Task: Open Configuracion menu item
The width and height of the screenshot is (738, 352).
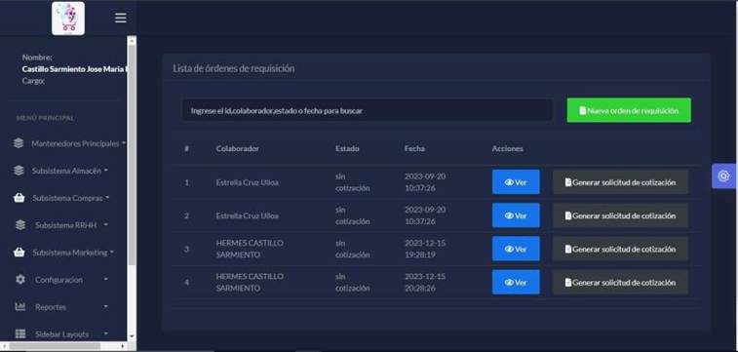Action: coord(58,280)
